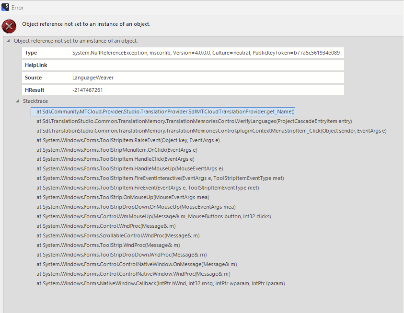Select the ScrollableControl.WndProc stack line
The width and height of the screenshot is (404, 313).
[x=118, y=235]
